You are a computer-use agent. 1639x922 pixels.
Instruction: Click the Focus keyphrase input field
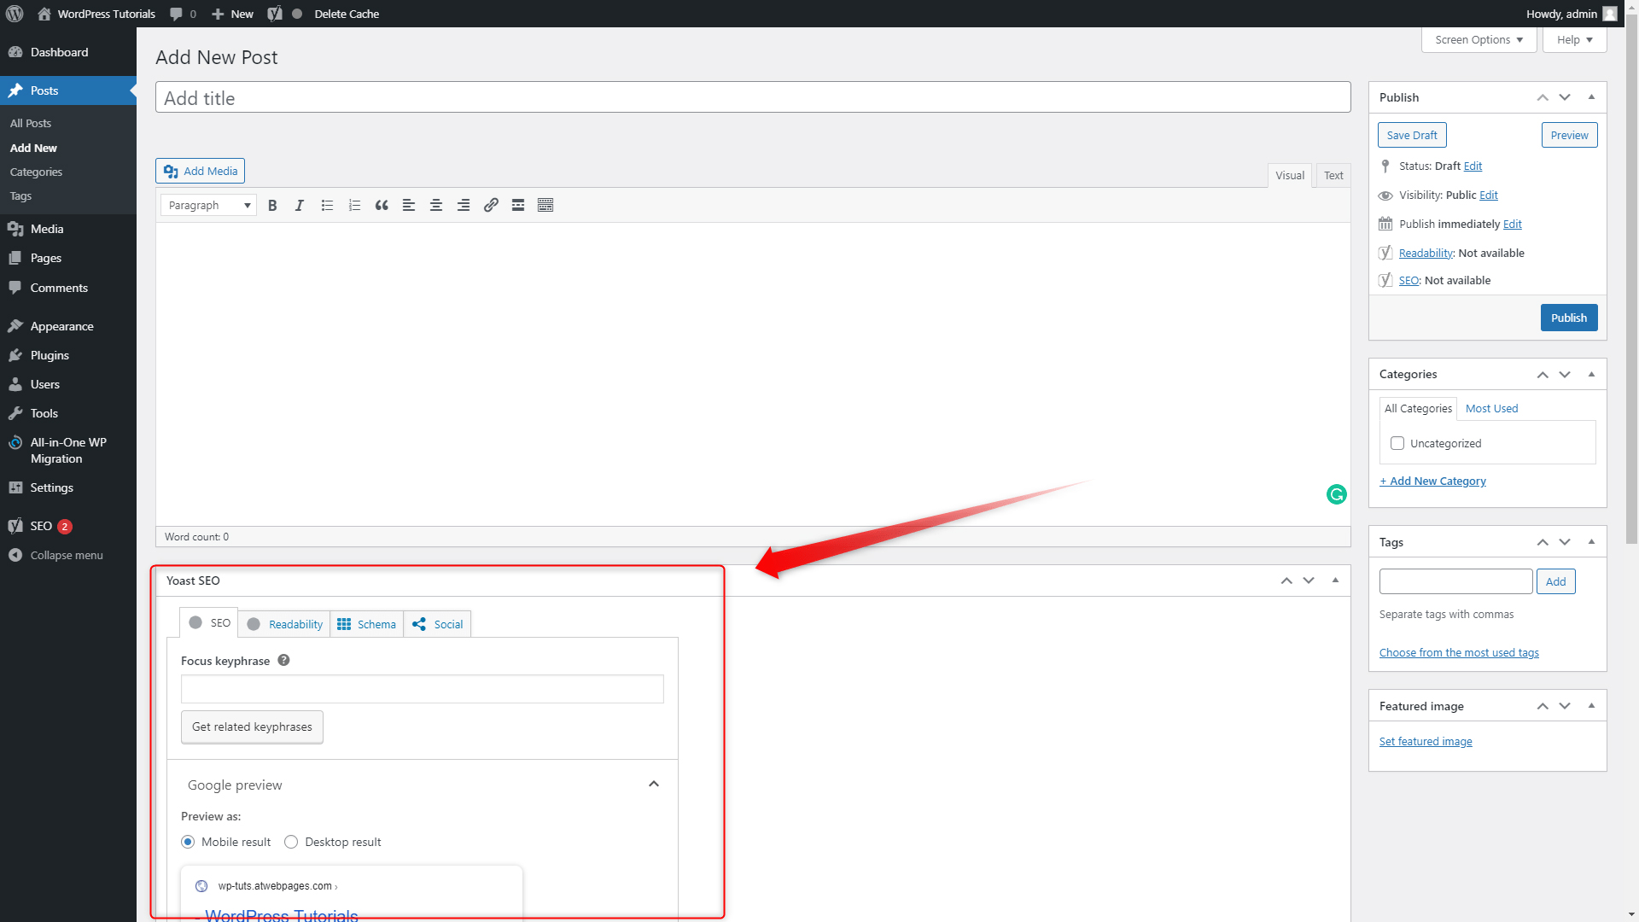tap(423, 689)
